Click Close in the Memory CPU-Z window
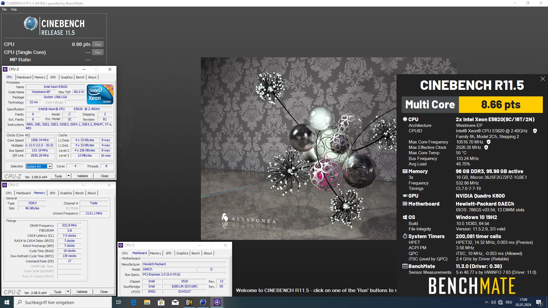Screen dimensions: 548x308 tap(104, 292)
